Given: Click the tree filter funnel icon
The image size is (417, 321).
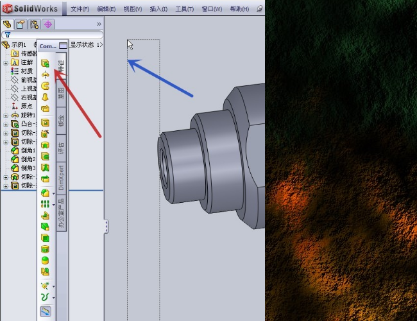Looking at the screenshot, I should click(8, 35).
